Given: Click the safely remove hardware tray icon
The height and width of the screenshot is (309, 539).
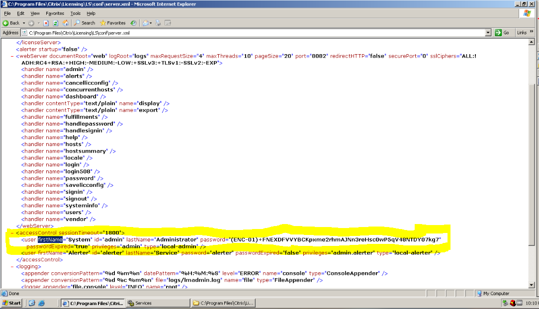Looking at the screenshot, I should [505, 303].
